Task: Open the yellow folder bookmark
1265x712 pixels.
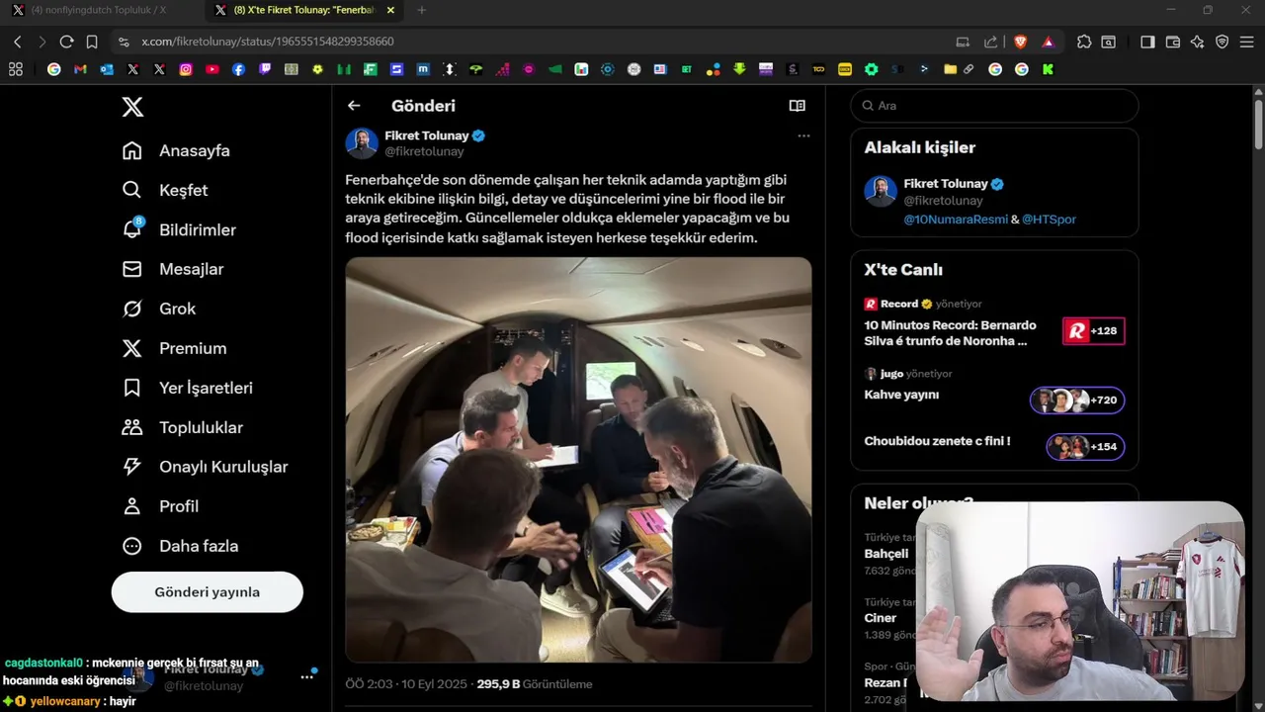Action: click(950, 69)
